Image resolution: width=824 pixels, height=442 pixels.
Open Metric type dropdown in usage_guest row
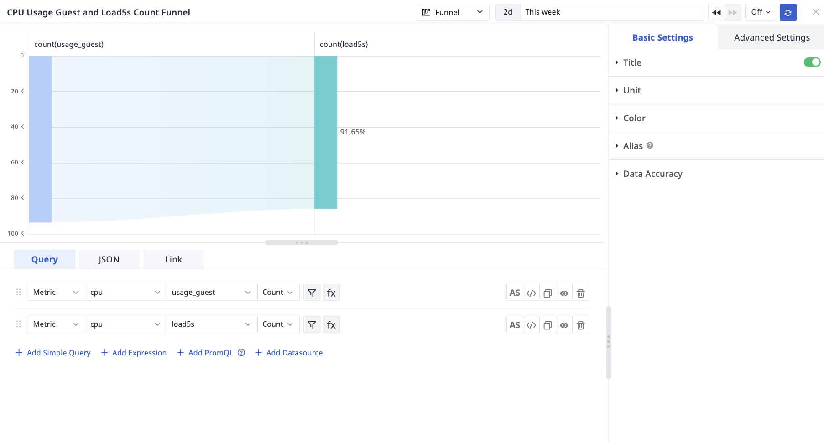56,292
